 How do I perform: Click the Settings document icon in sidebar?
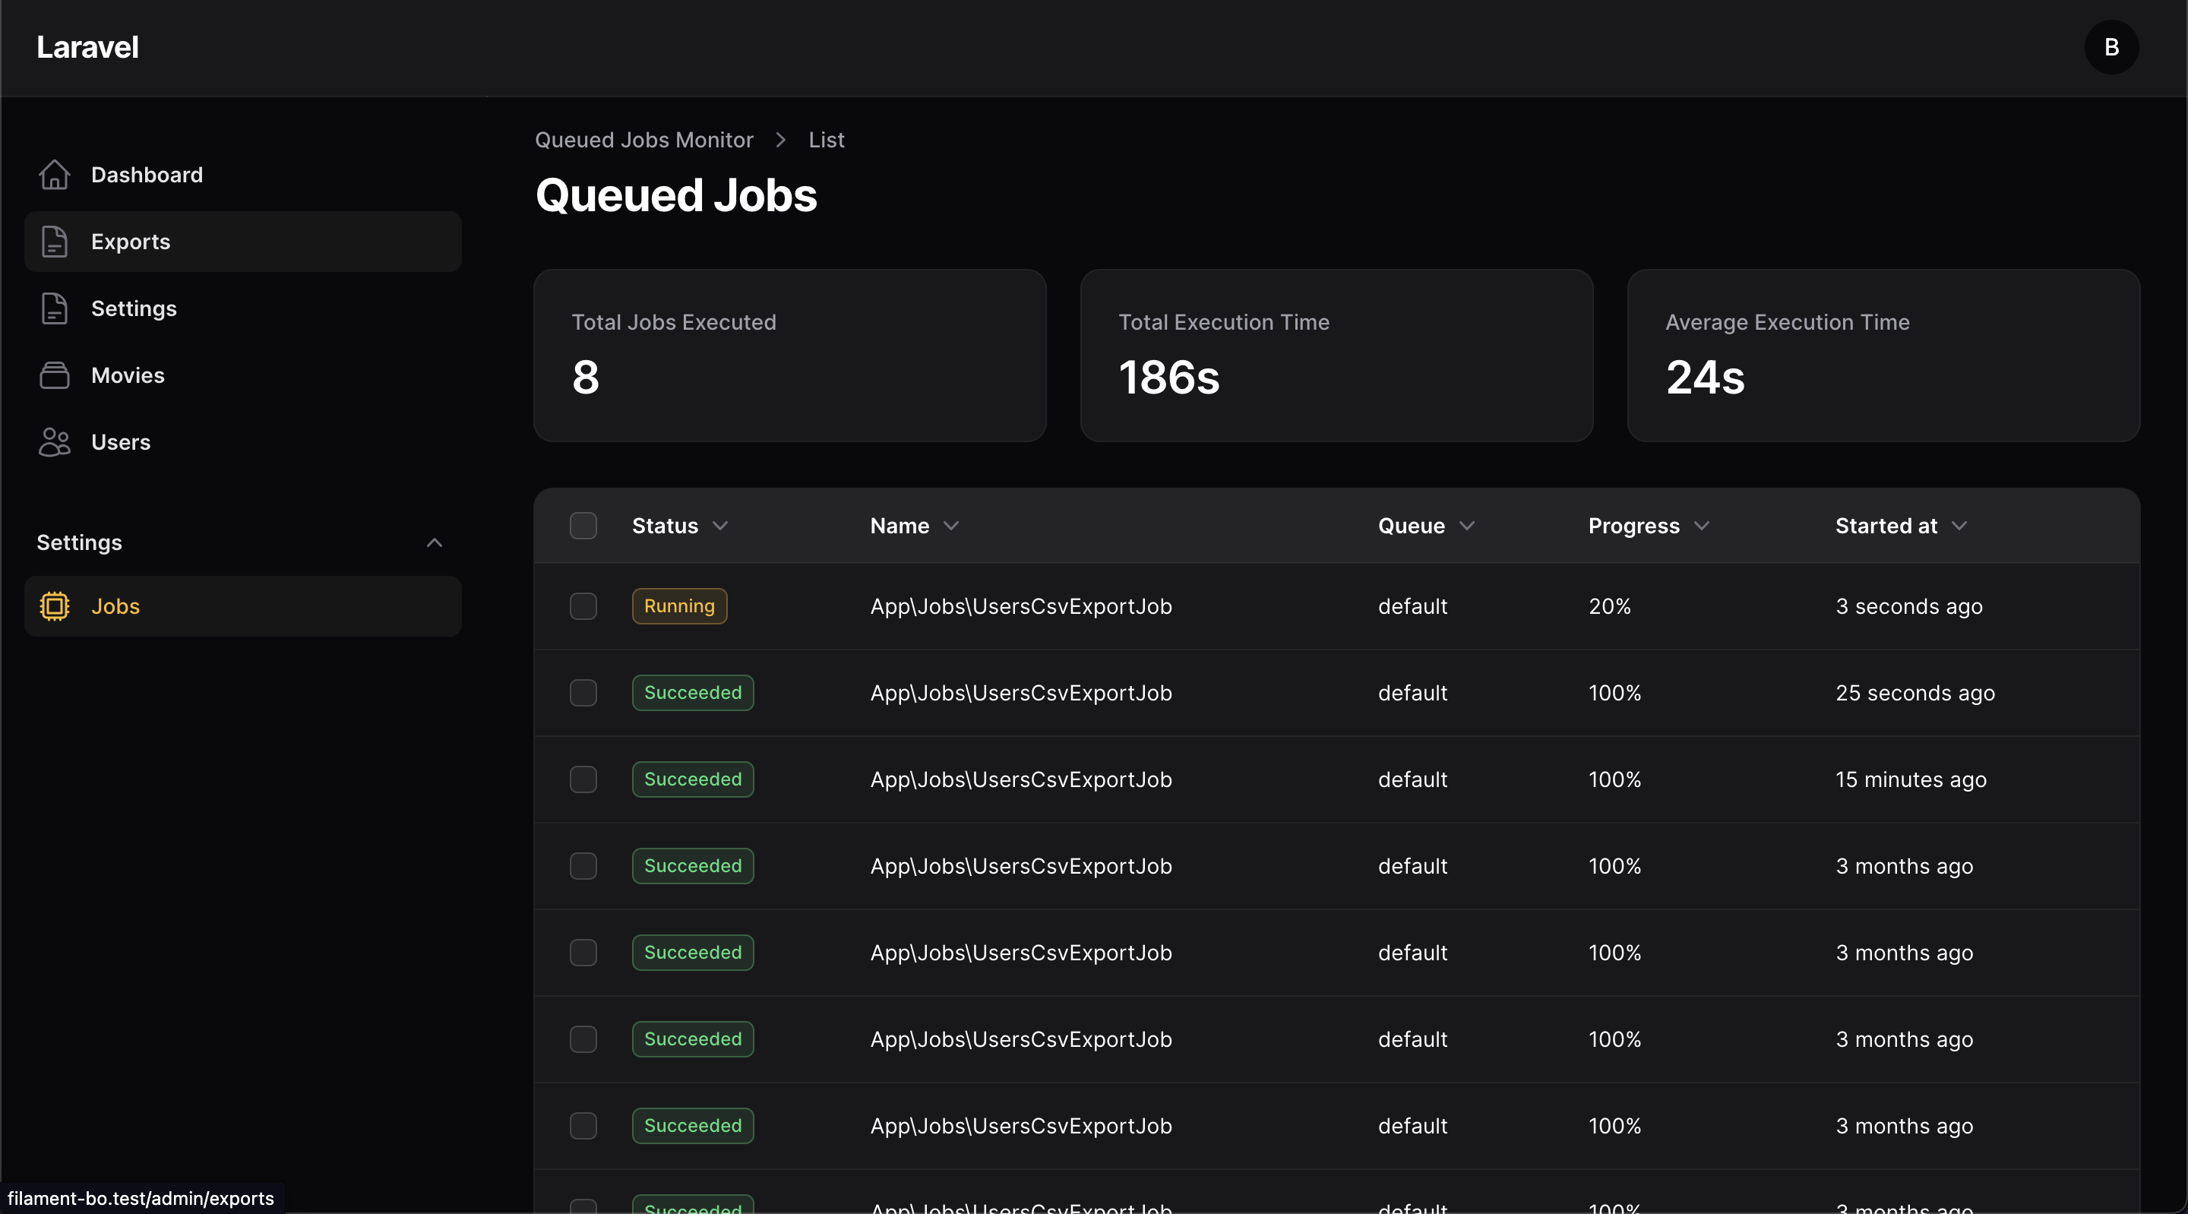(x=55, y=308)
